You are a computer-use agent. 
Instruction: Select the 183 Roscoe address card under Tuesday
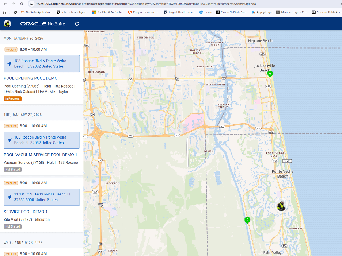coord(41,140)
